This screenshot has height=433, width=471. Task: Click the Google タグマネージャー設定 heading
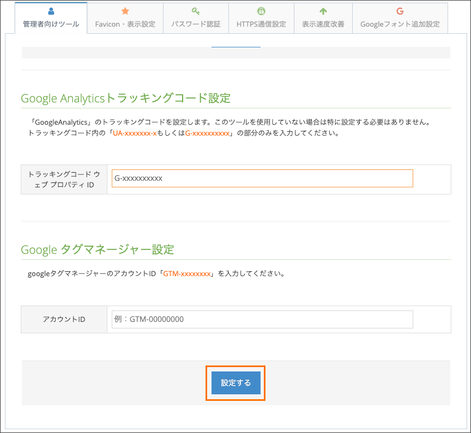coord(98,249)
